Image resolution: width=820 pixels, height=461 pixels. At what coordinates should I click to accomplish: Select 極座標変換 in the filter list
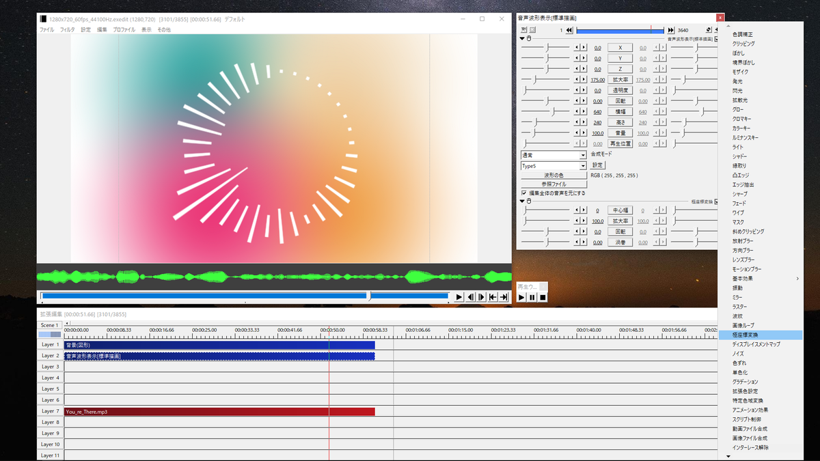[x=761, y=335]
